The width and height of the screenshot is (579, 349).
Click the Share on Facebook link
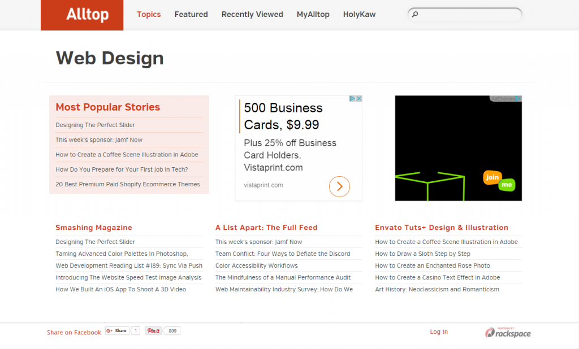coord(74,333)
